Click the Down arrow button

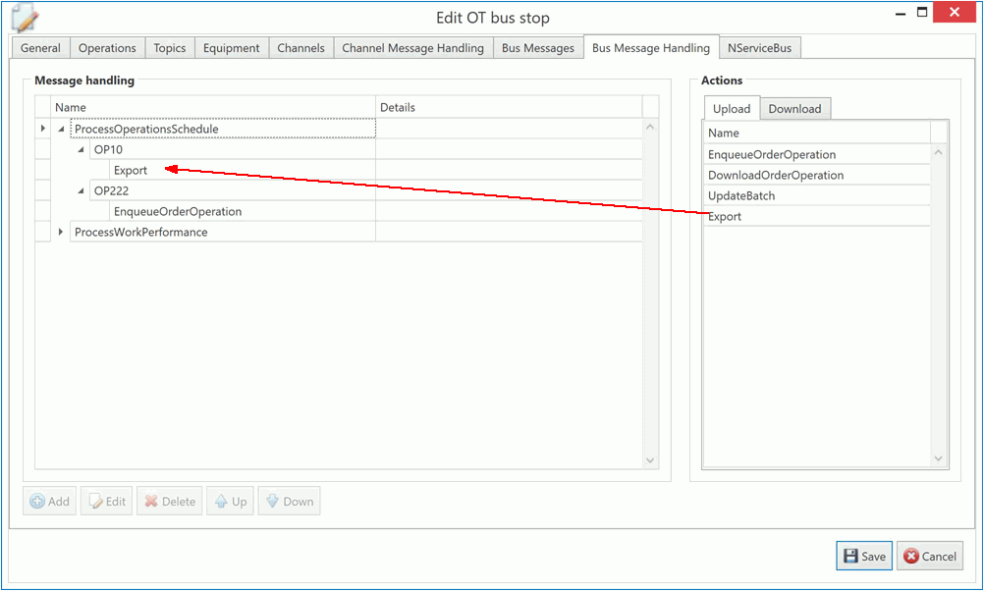[x=289, y=502]
